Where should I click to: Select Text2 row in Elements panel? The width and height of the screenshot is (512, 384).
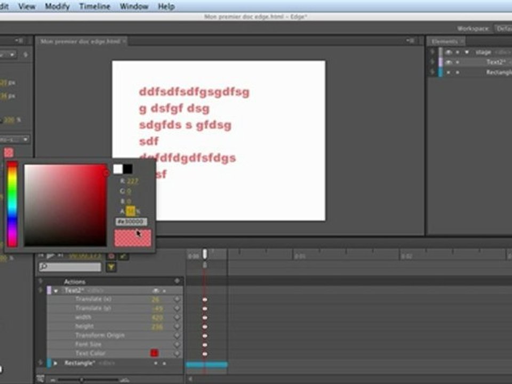click(x=477, y=62)
